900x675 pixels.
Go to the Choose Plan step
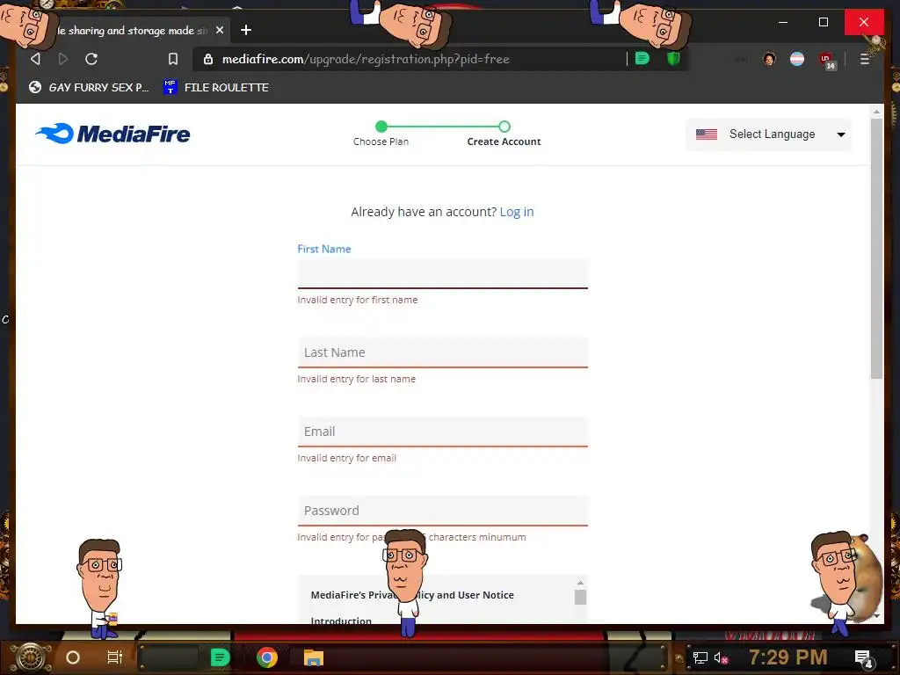381,134
